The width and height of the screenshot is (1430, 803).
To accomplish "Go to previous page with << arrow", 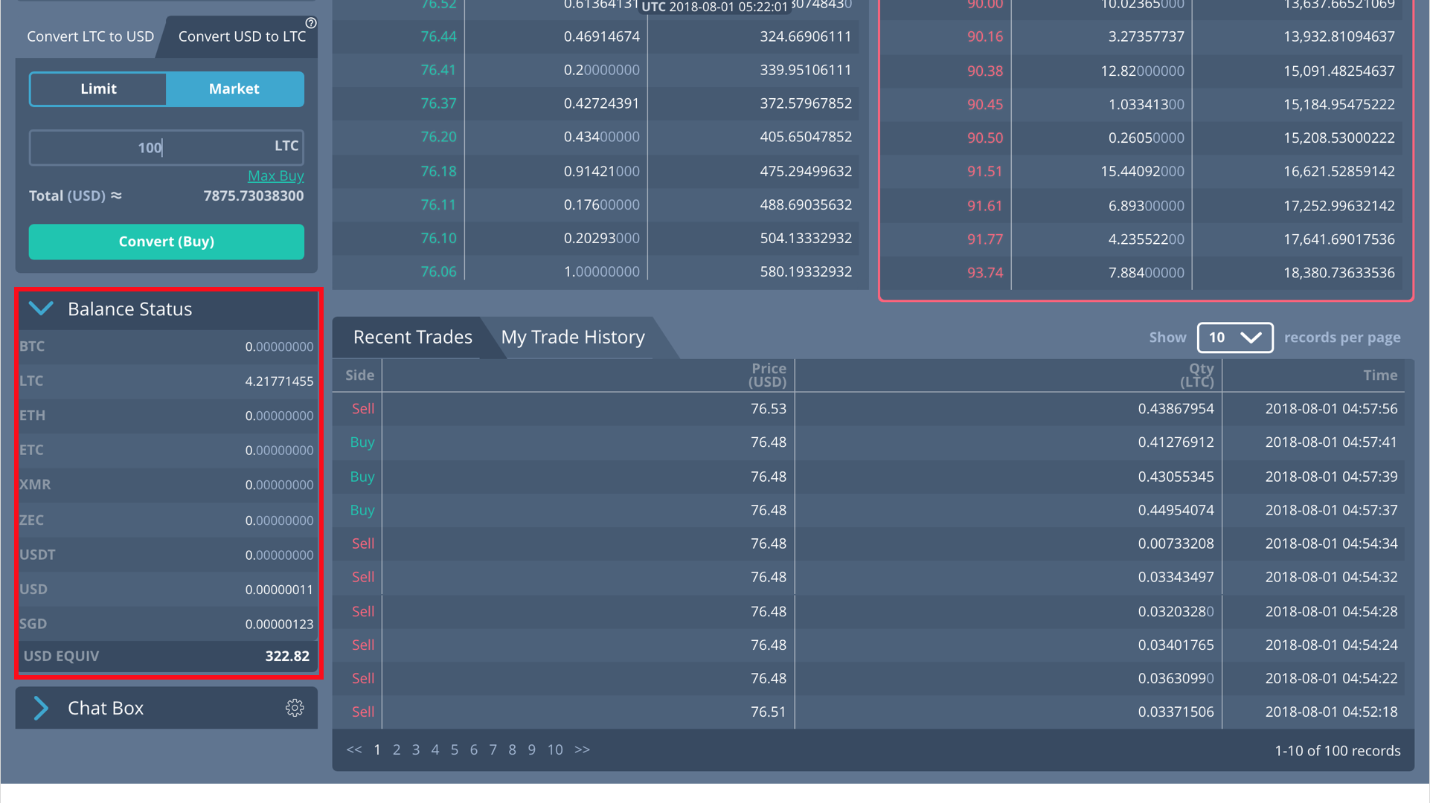I will pos(354,749).
